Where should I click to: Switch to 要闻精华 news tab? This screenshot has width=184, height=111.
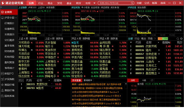[x=88, y=80]
